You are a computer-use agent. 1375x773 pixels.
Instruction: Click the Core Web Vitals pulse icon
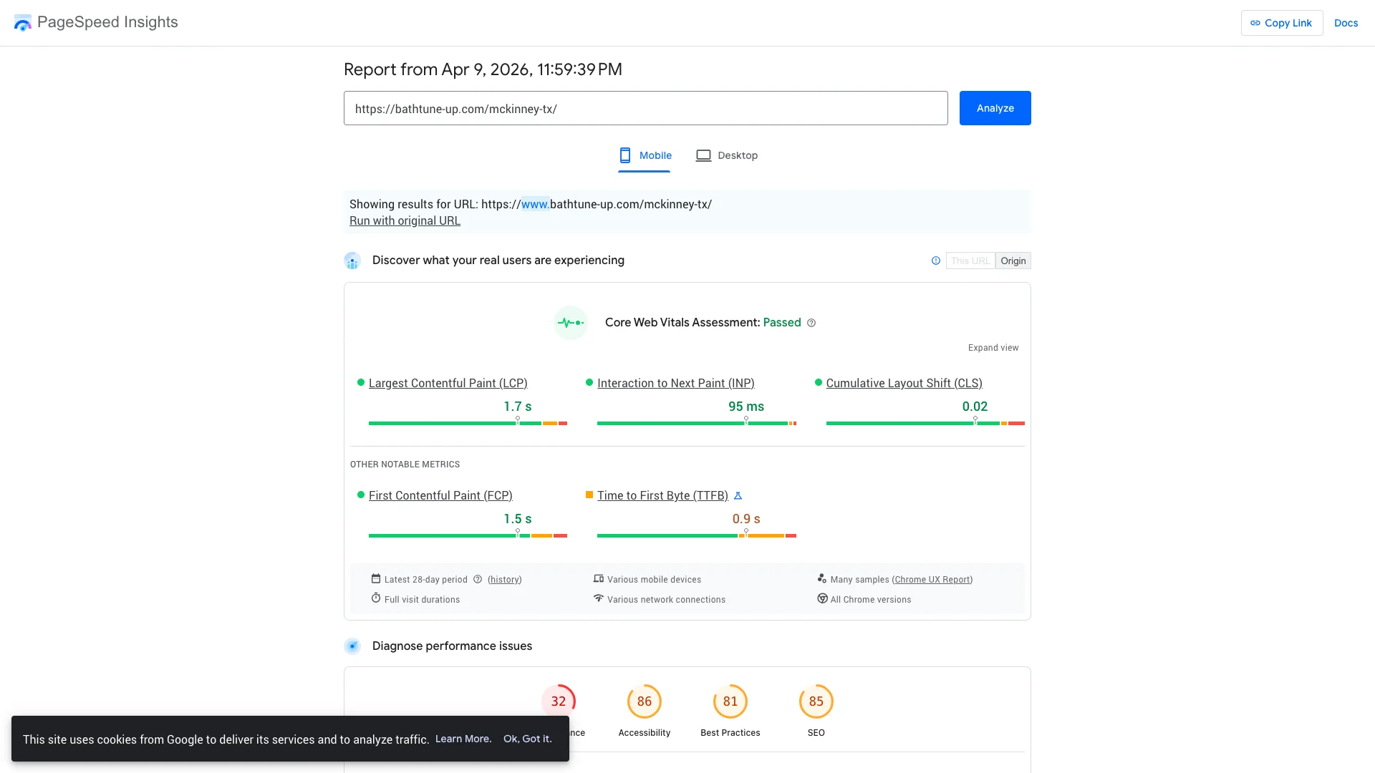(x=569, y=322)
